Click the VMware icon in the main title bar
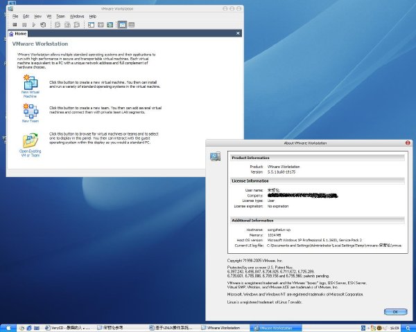Screen dimensions: 416x332 click(x=10, y=9)
